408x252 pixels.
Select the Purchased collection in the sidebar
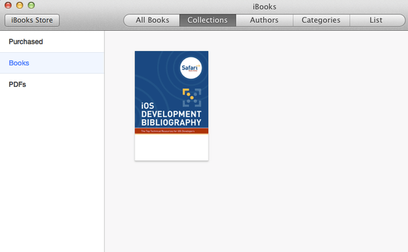click(x=52, y=42)
